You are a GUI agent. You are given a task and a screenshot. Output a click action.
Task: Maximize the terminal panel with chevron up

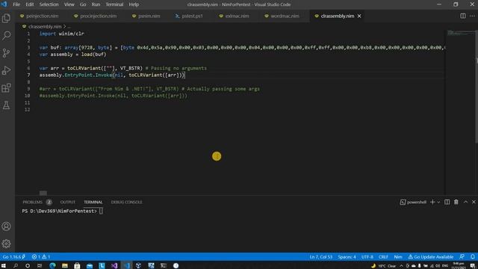click(465, 202)
